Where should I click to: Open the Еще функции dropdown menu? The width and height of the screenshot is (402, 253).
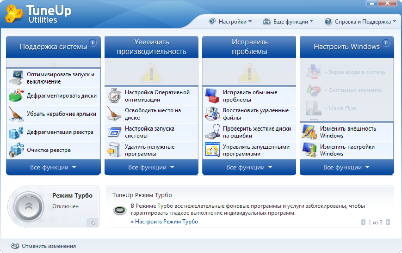pyautogui.click(x=288, y=22)
